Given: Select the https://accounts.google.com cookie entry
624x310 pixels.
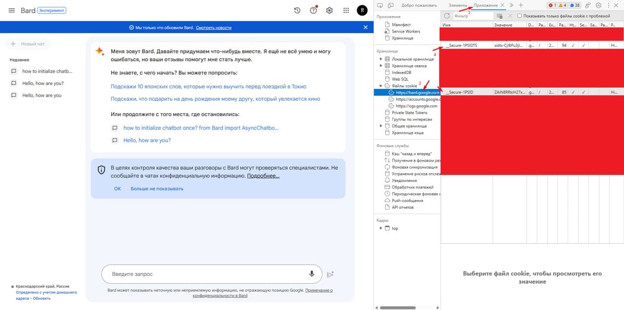Looking at the screenshot, I should (x=418, y=99).
